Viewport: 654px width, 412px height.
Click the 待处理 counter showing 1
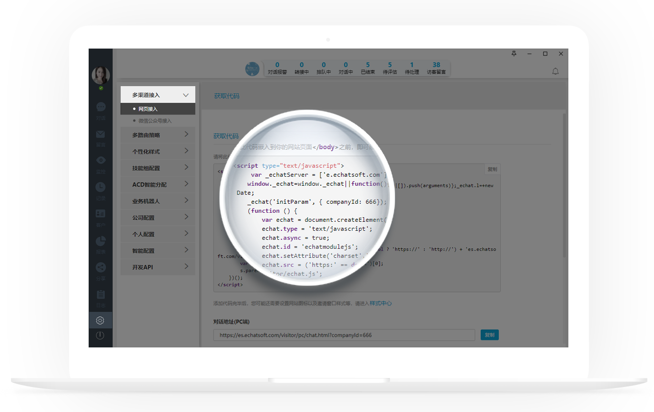[412, 68]
